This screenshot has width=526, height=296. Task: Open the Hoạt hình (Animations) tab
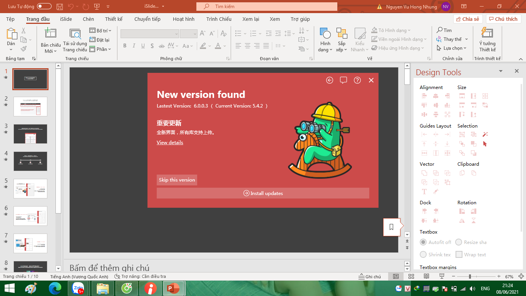[184, 19]
